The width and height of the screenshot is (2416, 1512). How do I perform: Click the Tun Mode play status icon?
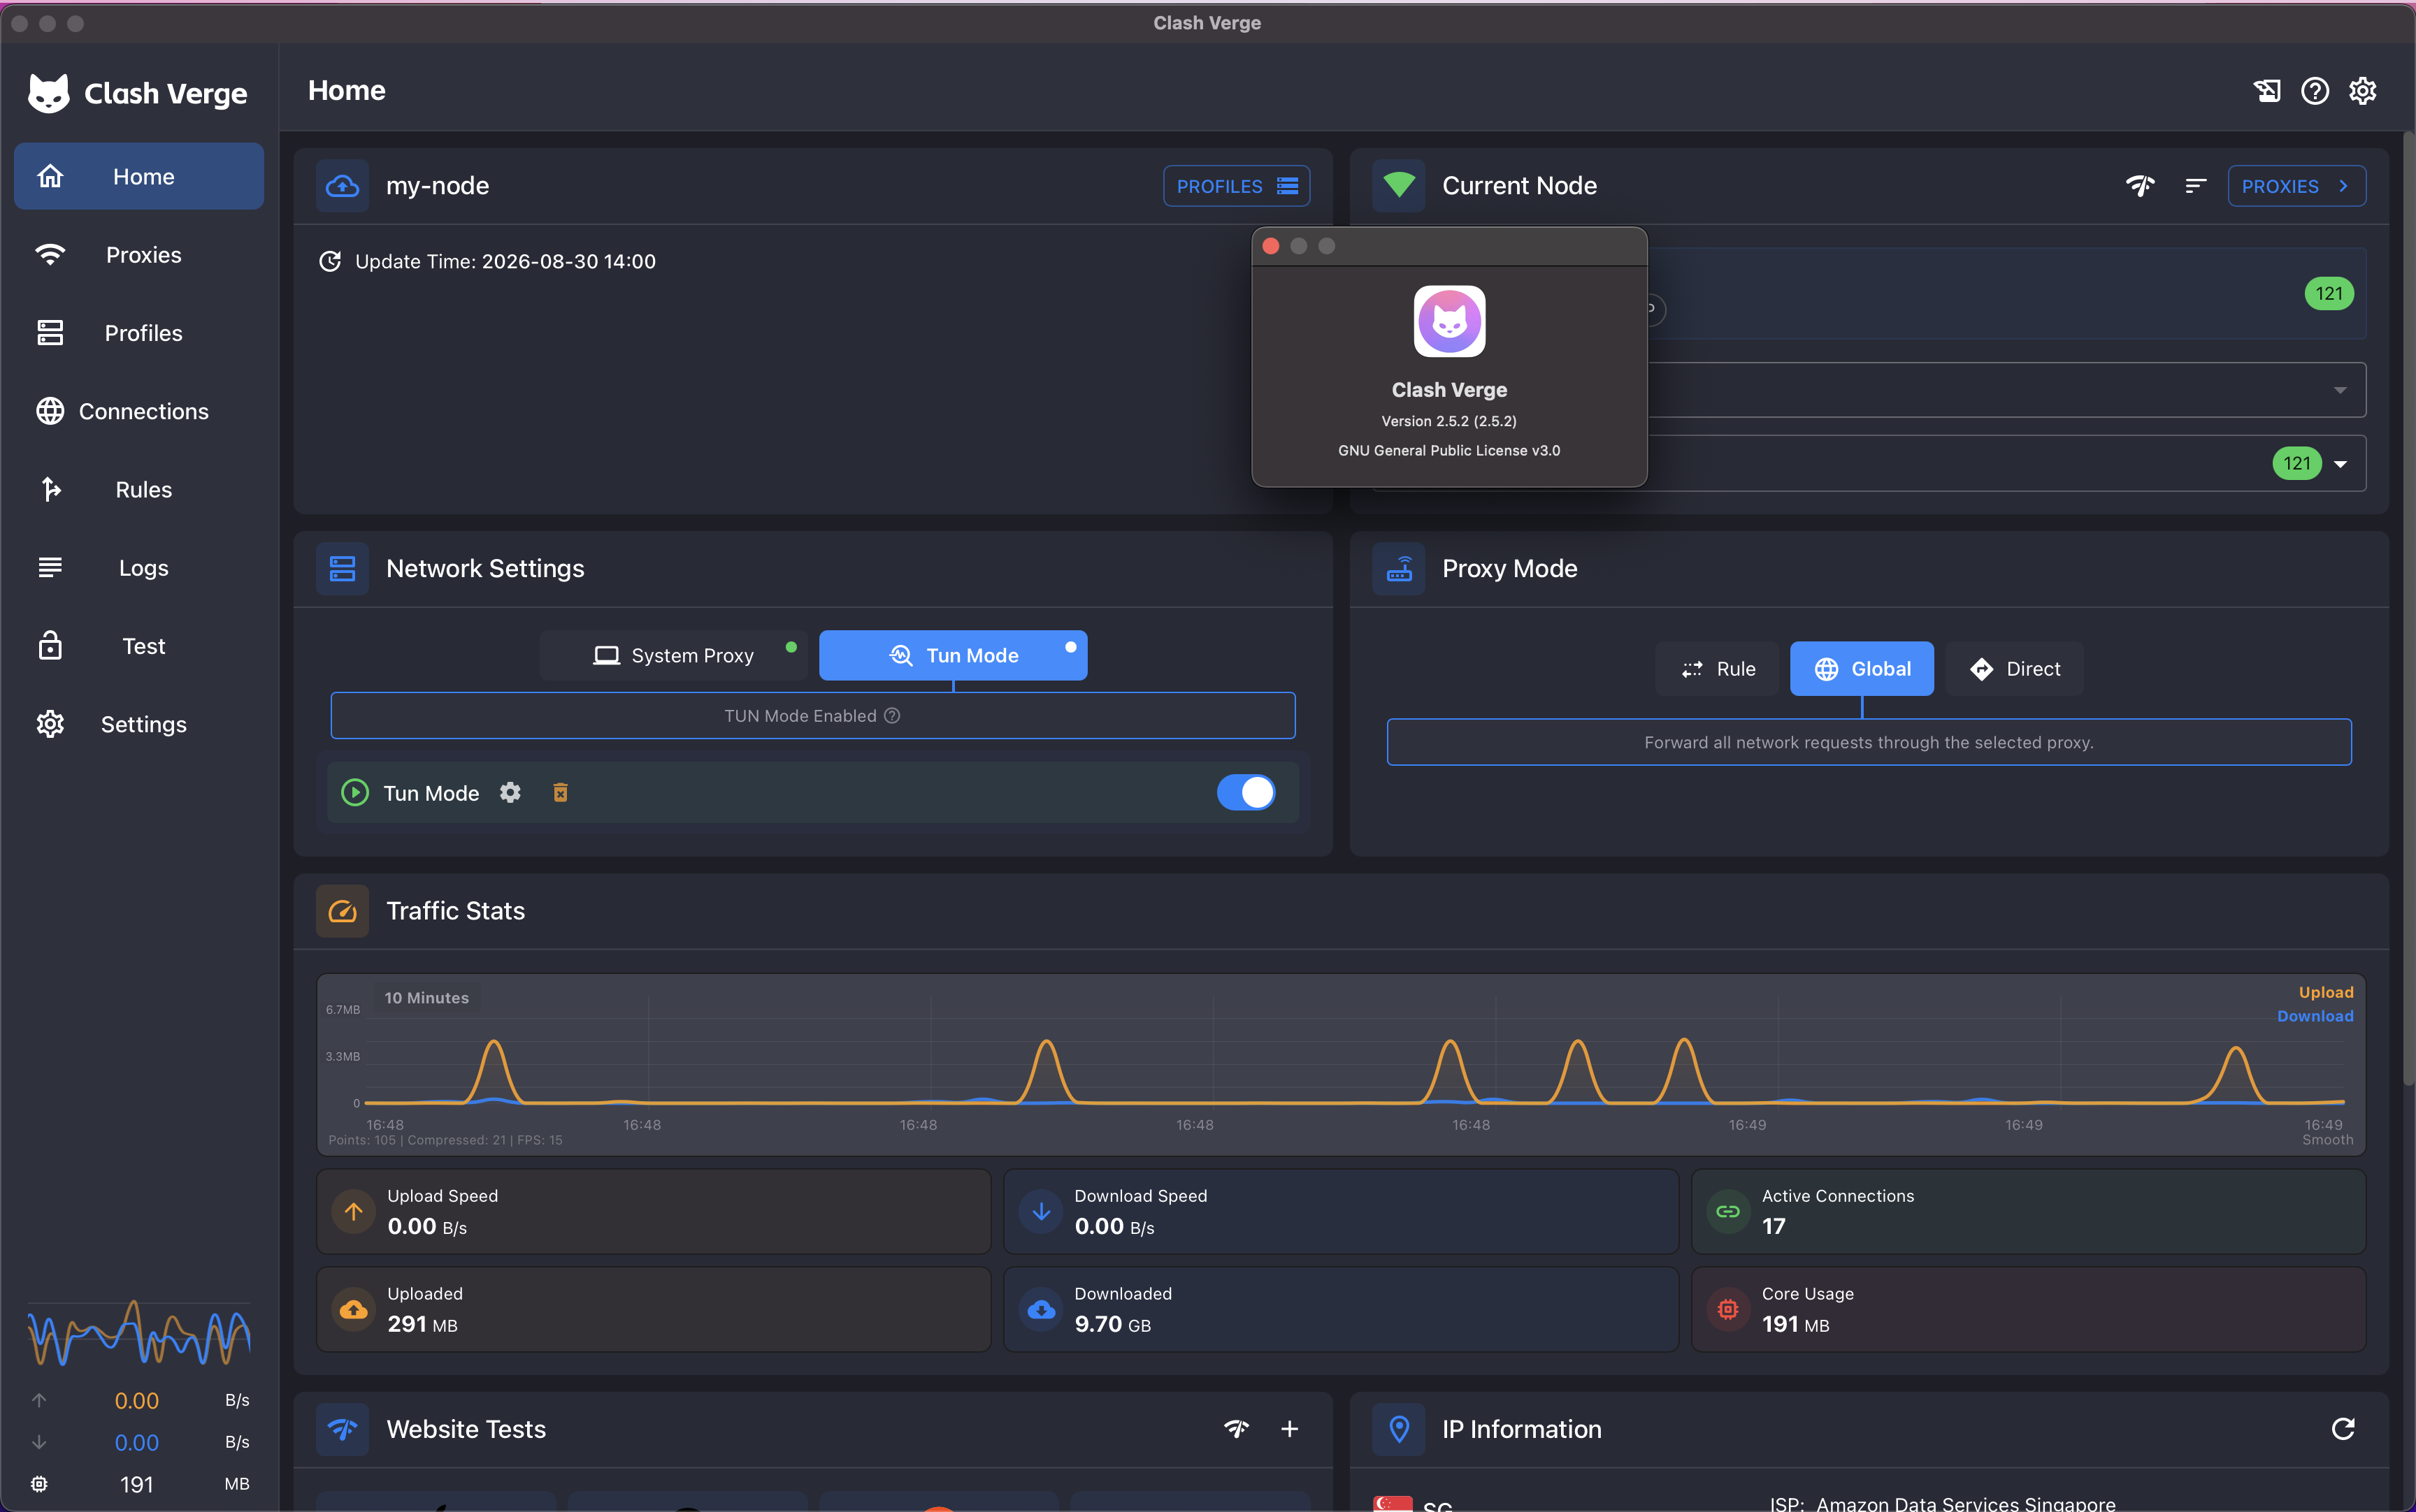pos(354,793)
